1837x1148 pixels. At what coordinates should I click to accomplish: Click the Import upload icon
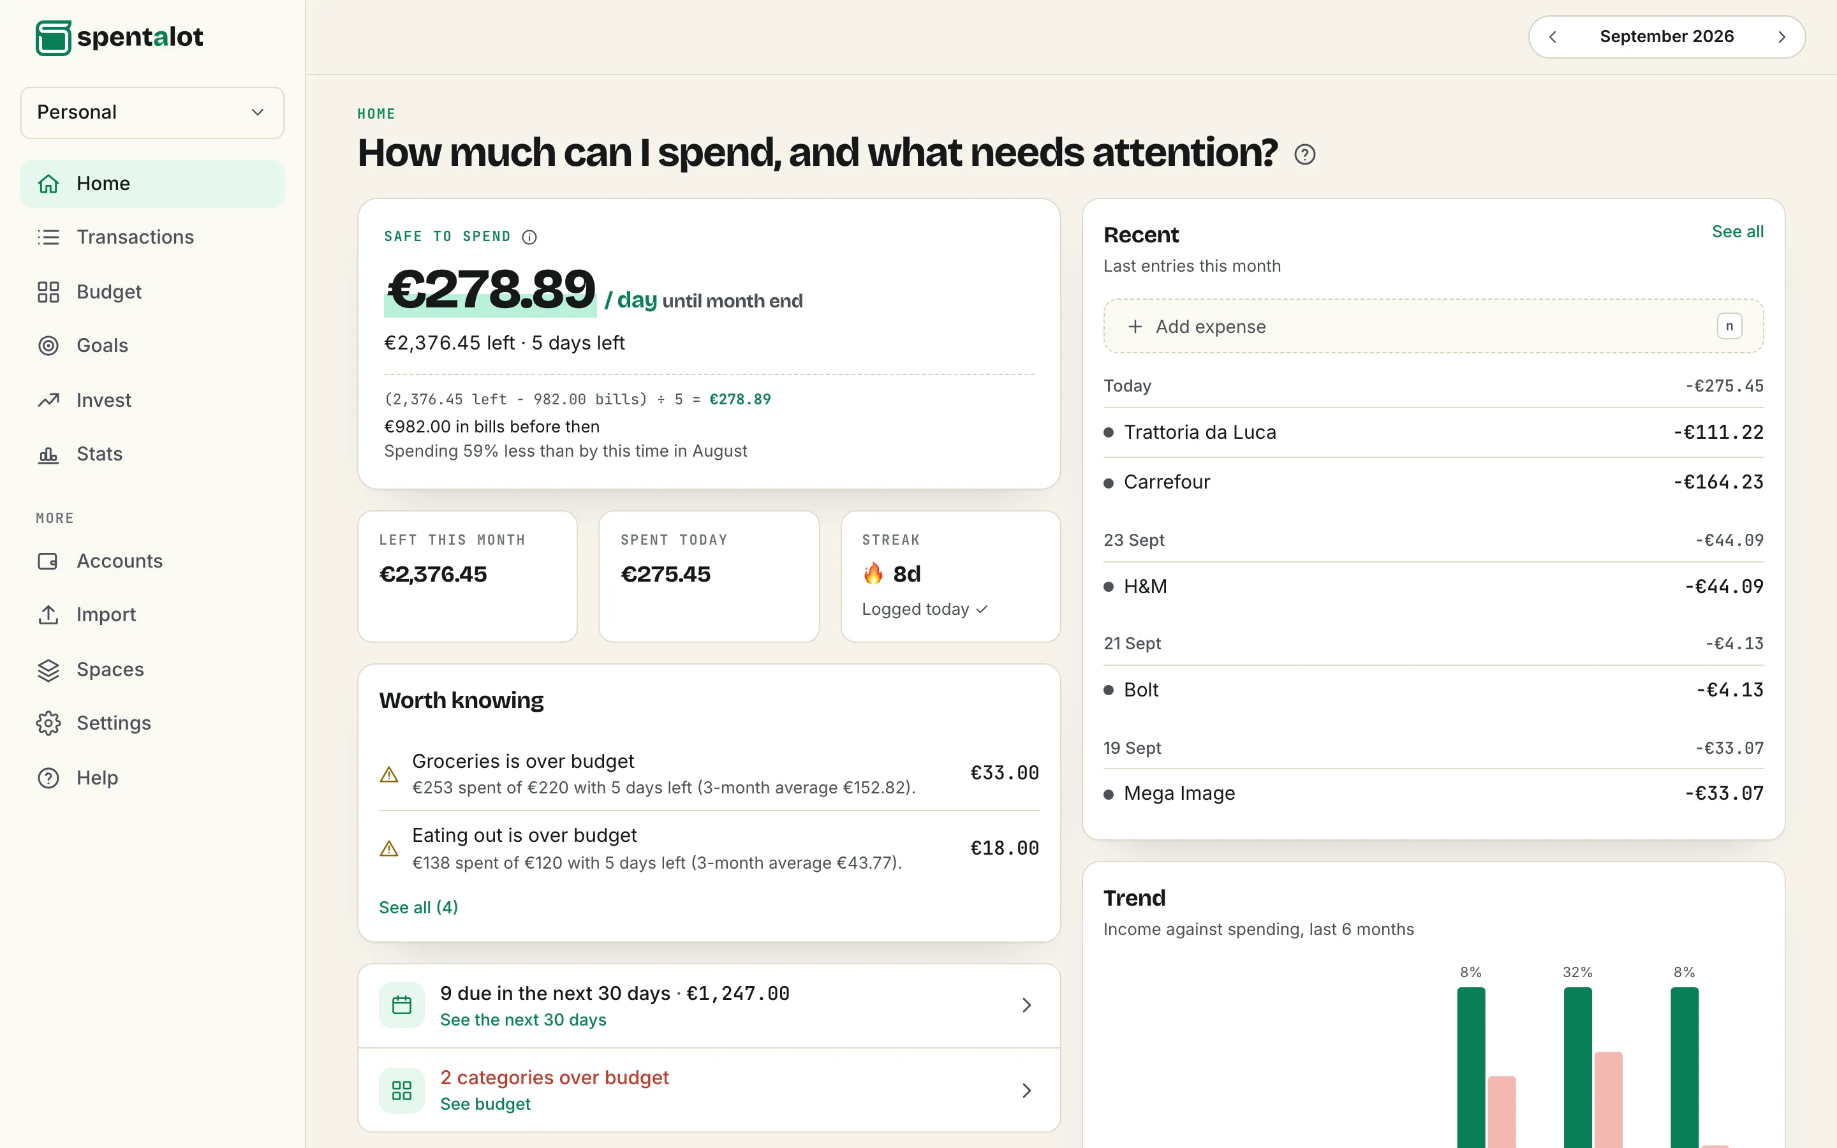pos(48,615)
